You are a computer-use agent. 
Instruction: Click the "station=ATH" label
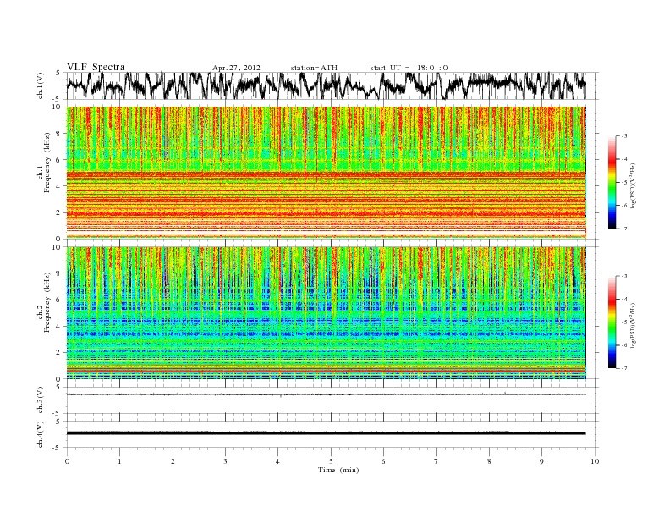click(314, 68)
